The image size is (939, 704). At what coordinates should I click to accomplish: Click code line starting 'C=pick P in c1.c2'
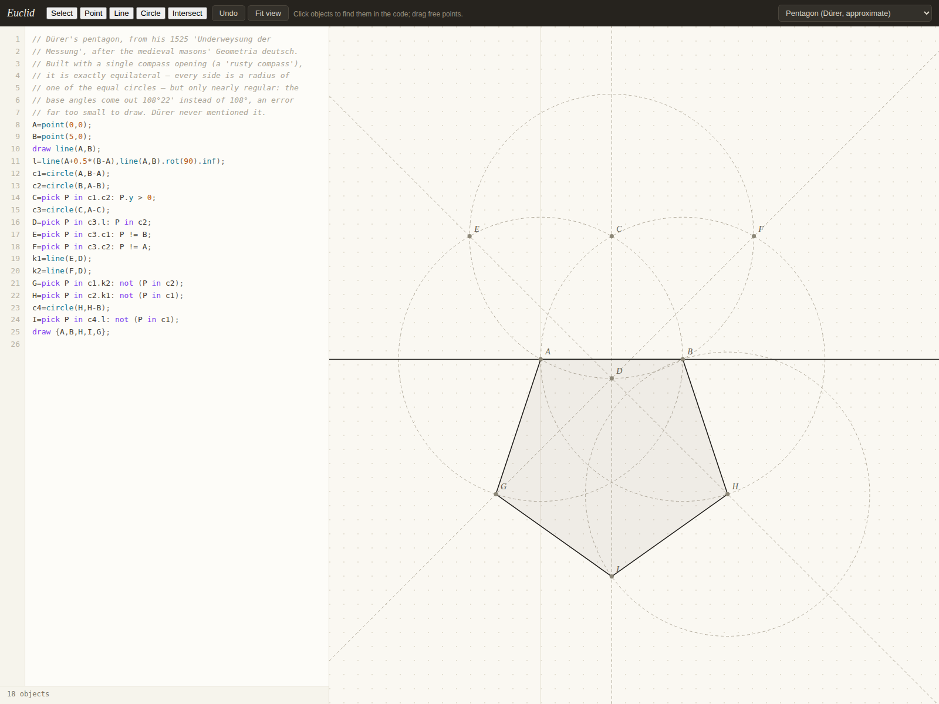coord(94,198)
